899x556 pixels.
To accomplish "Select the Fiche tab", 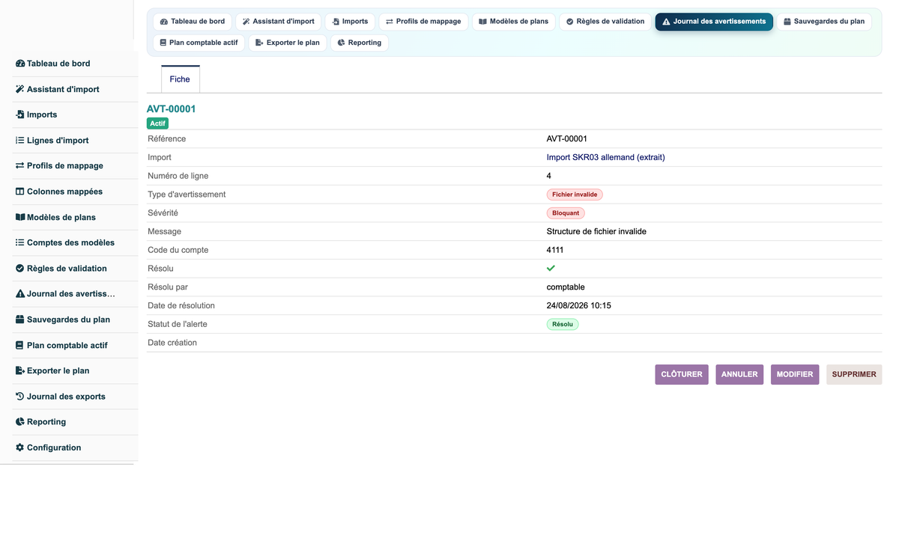I will click(x=180, y=79).
